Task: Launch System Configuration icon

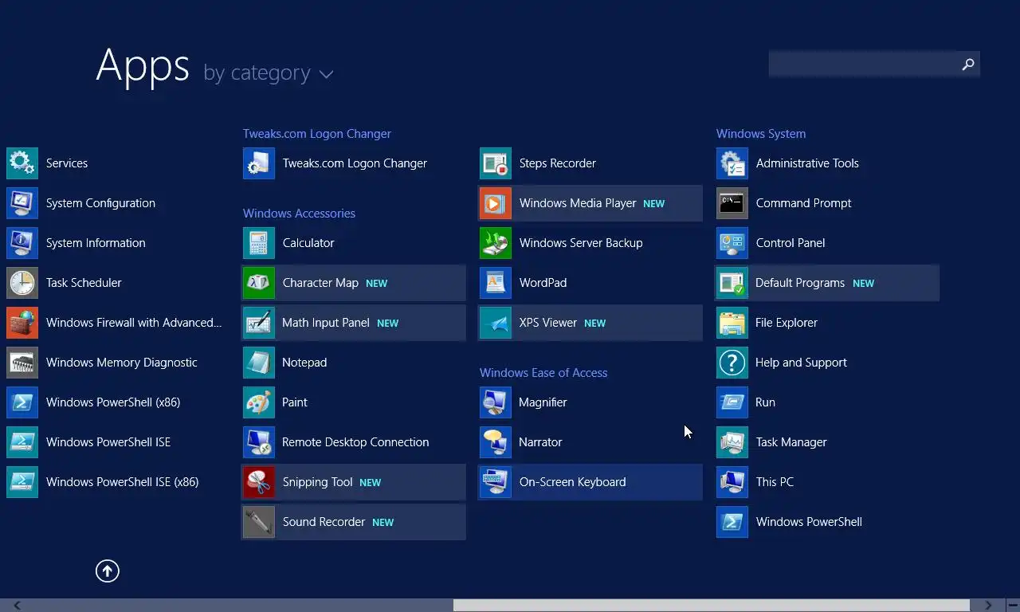Action: pyautogui.click(x=22, y=203)
